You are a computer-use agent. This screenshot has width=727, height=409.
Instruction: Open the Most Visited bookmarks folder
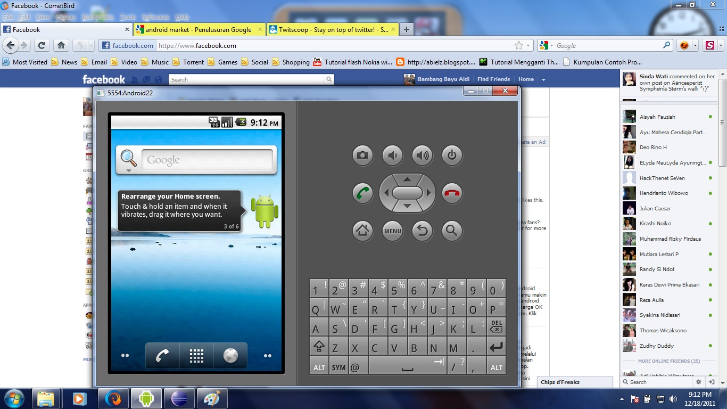(24, 62)
